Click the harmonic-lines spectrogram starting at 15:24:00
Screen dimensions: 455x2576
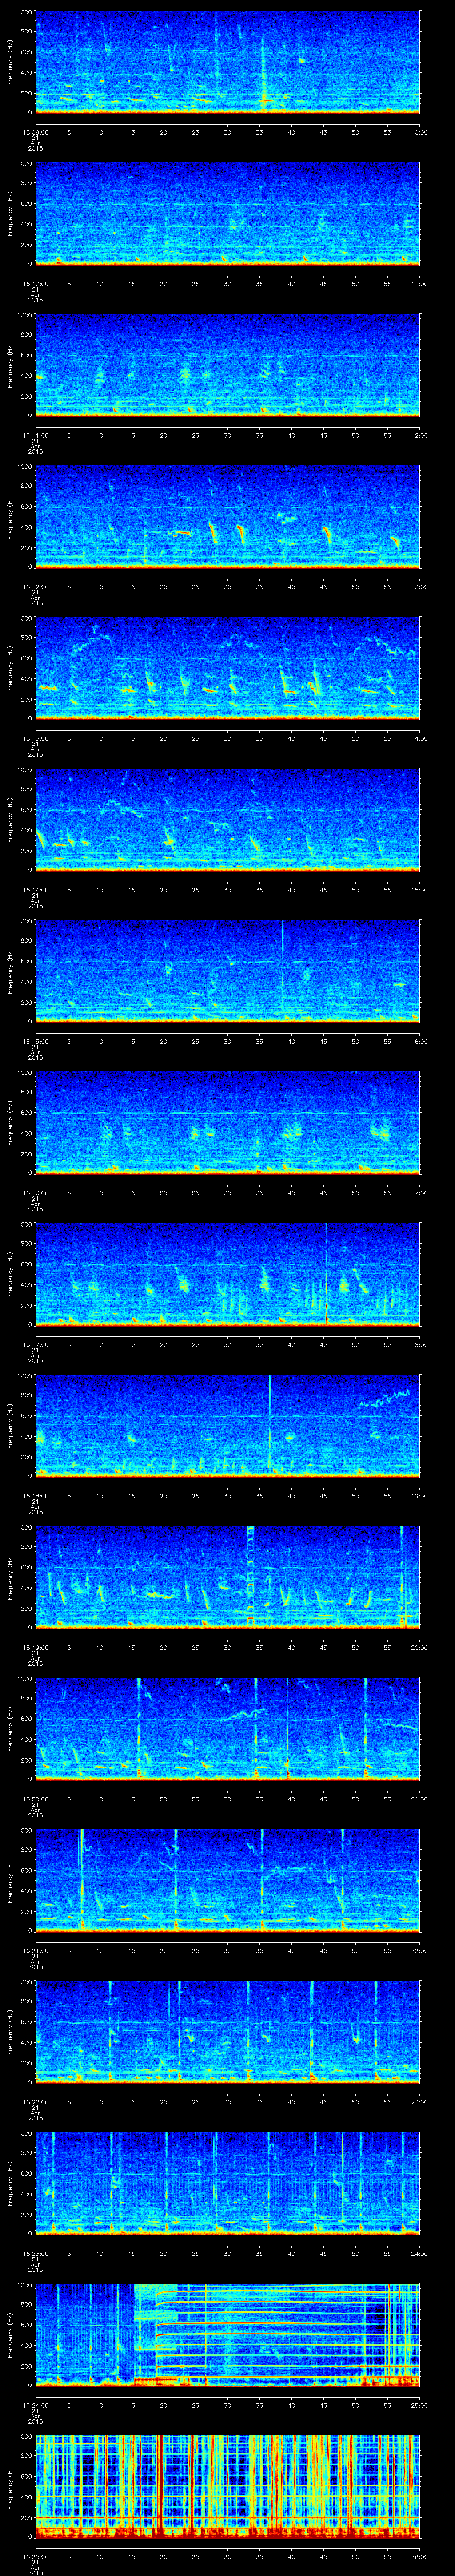tap(227, 2334)
